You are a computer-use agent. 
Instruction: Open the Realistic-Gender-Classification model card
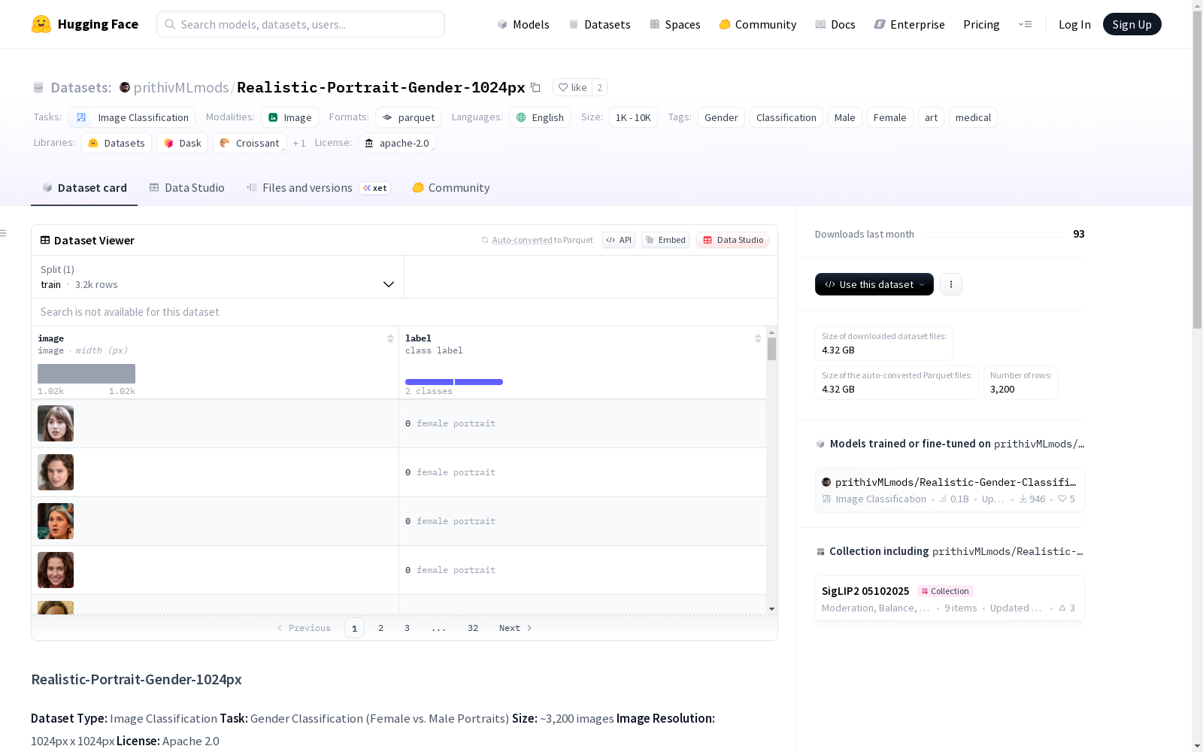point(950,490)
